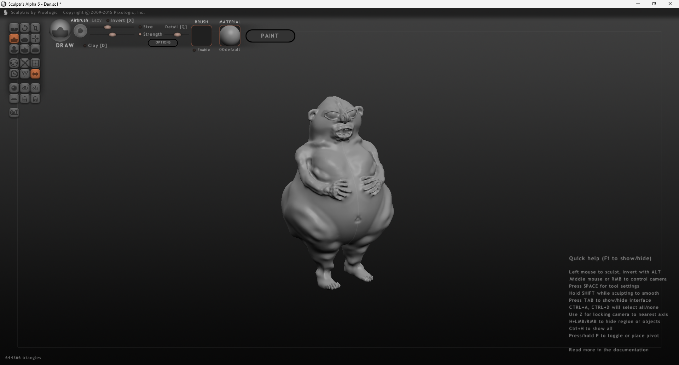679x365 pixels.
Task: Click the brush Size slider handle
Action: (108, 27)
